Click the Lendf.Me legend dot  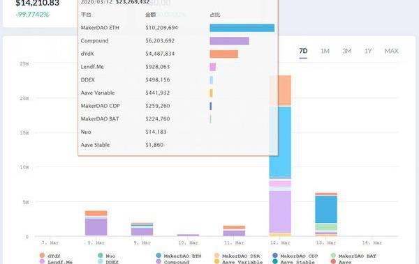click(x=42, y=262)
